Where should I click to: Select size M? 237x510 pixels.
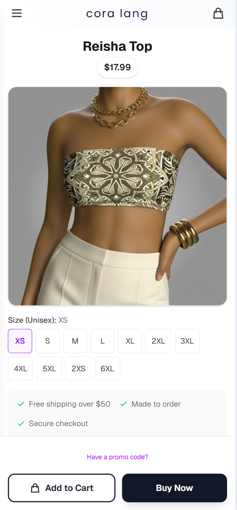75,341
